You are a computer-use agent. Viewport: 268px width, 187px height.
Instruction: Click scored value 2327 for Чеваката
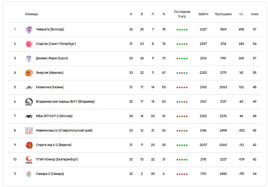[x=203, y=29]
